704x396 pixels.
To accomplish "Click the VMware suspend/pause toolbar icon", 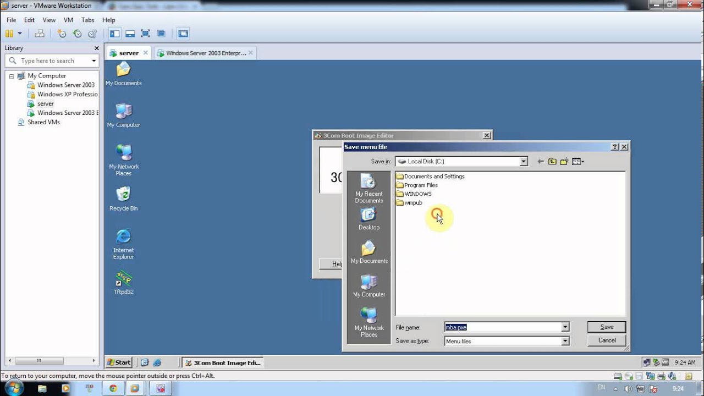I will (x=9, y=34).
